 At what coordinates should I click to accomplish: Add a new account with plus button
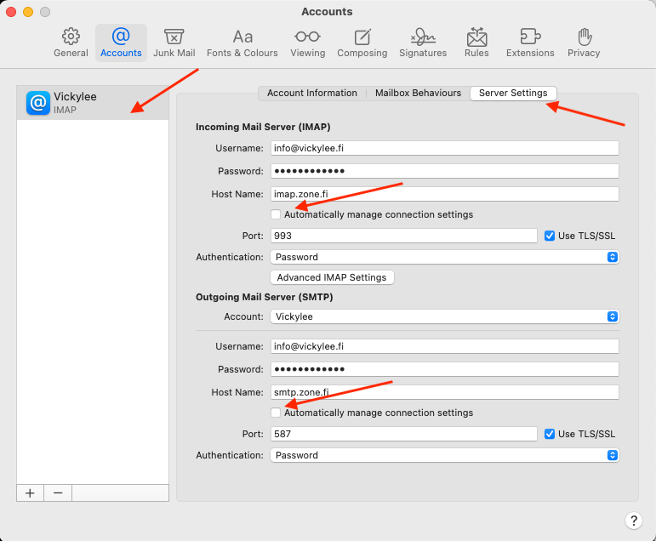pyautogui.click(x=30, y=493)
